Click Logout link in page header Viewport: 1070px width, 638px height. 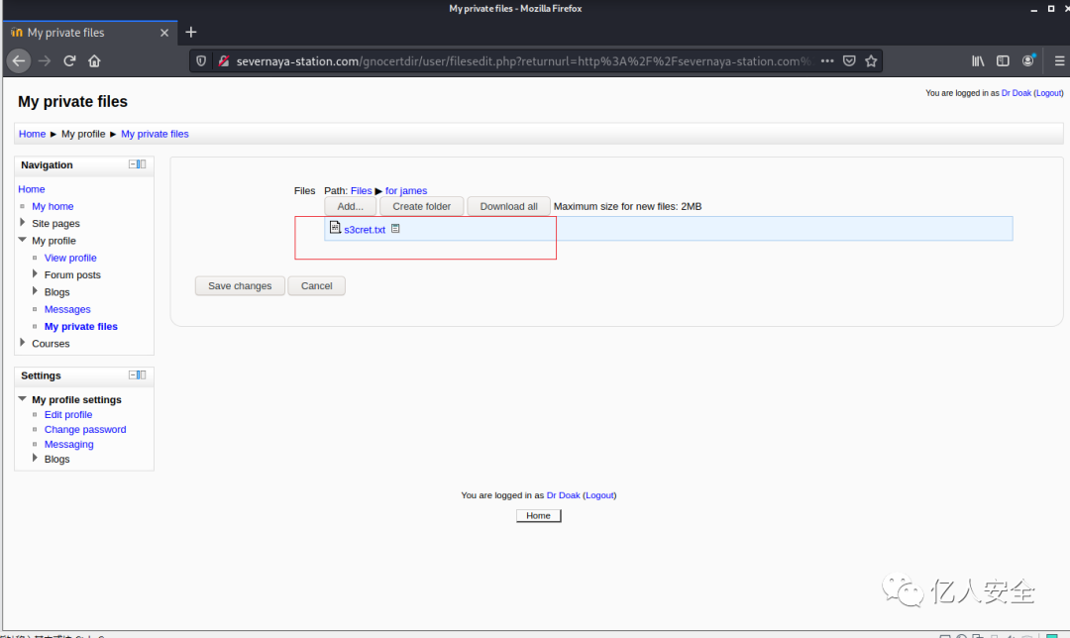point(1049,93)
